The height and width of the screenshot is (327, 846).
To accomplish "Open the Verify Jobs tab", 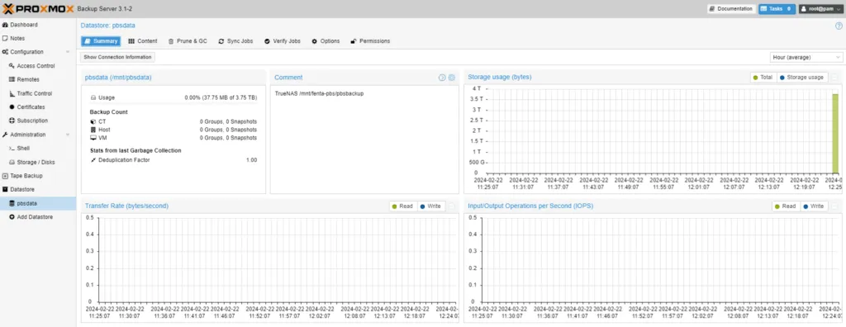I will point(283,41).
